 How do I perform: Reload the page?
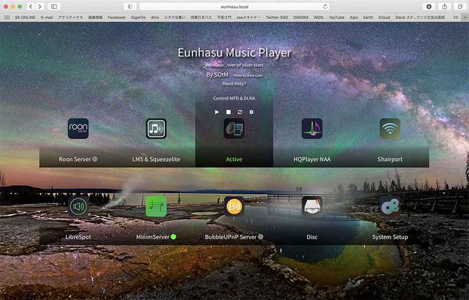(x=325, y=7)
